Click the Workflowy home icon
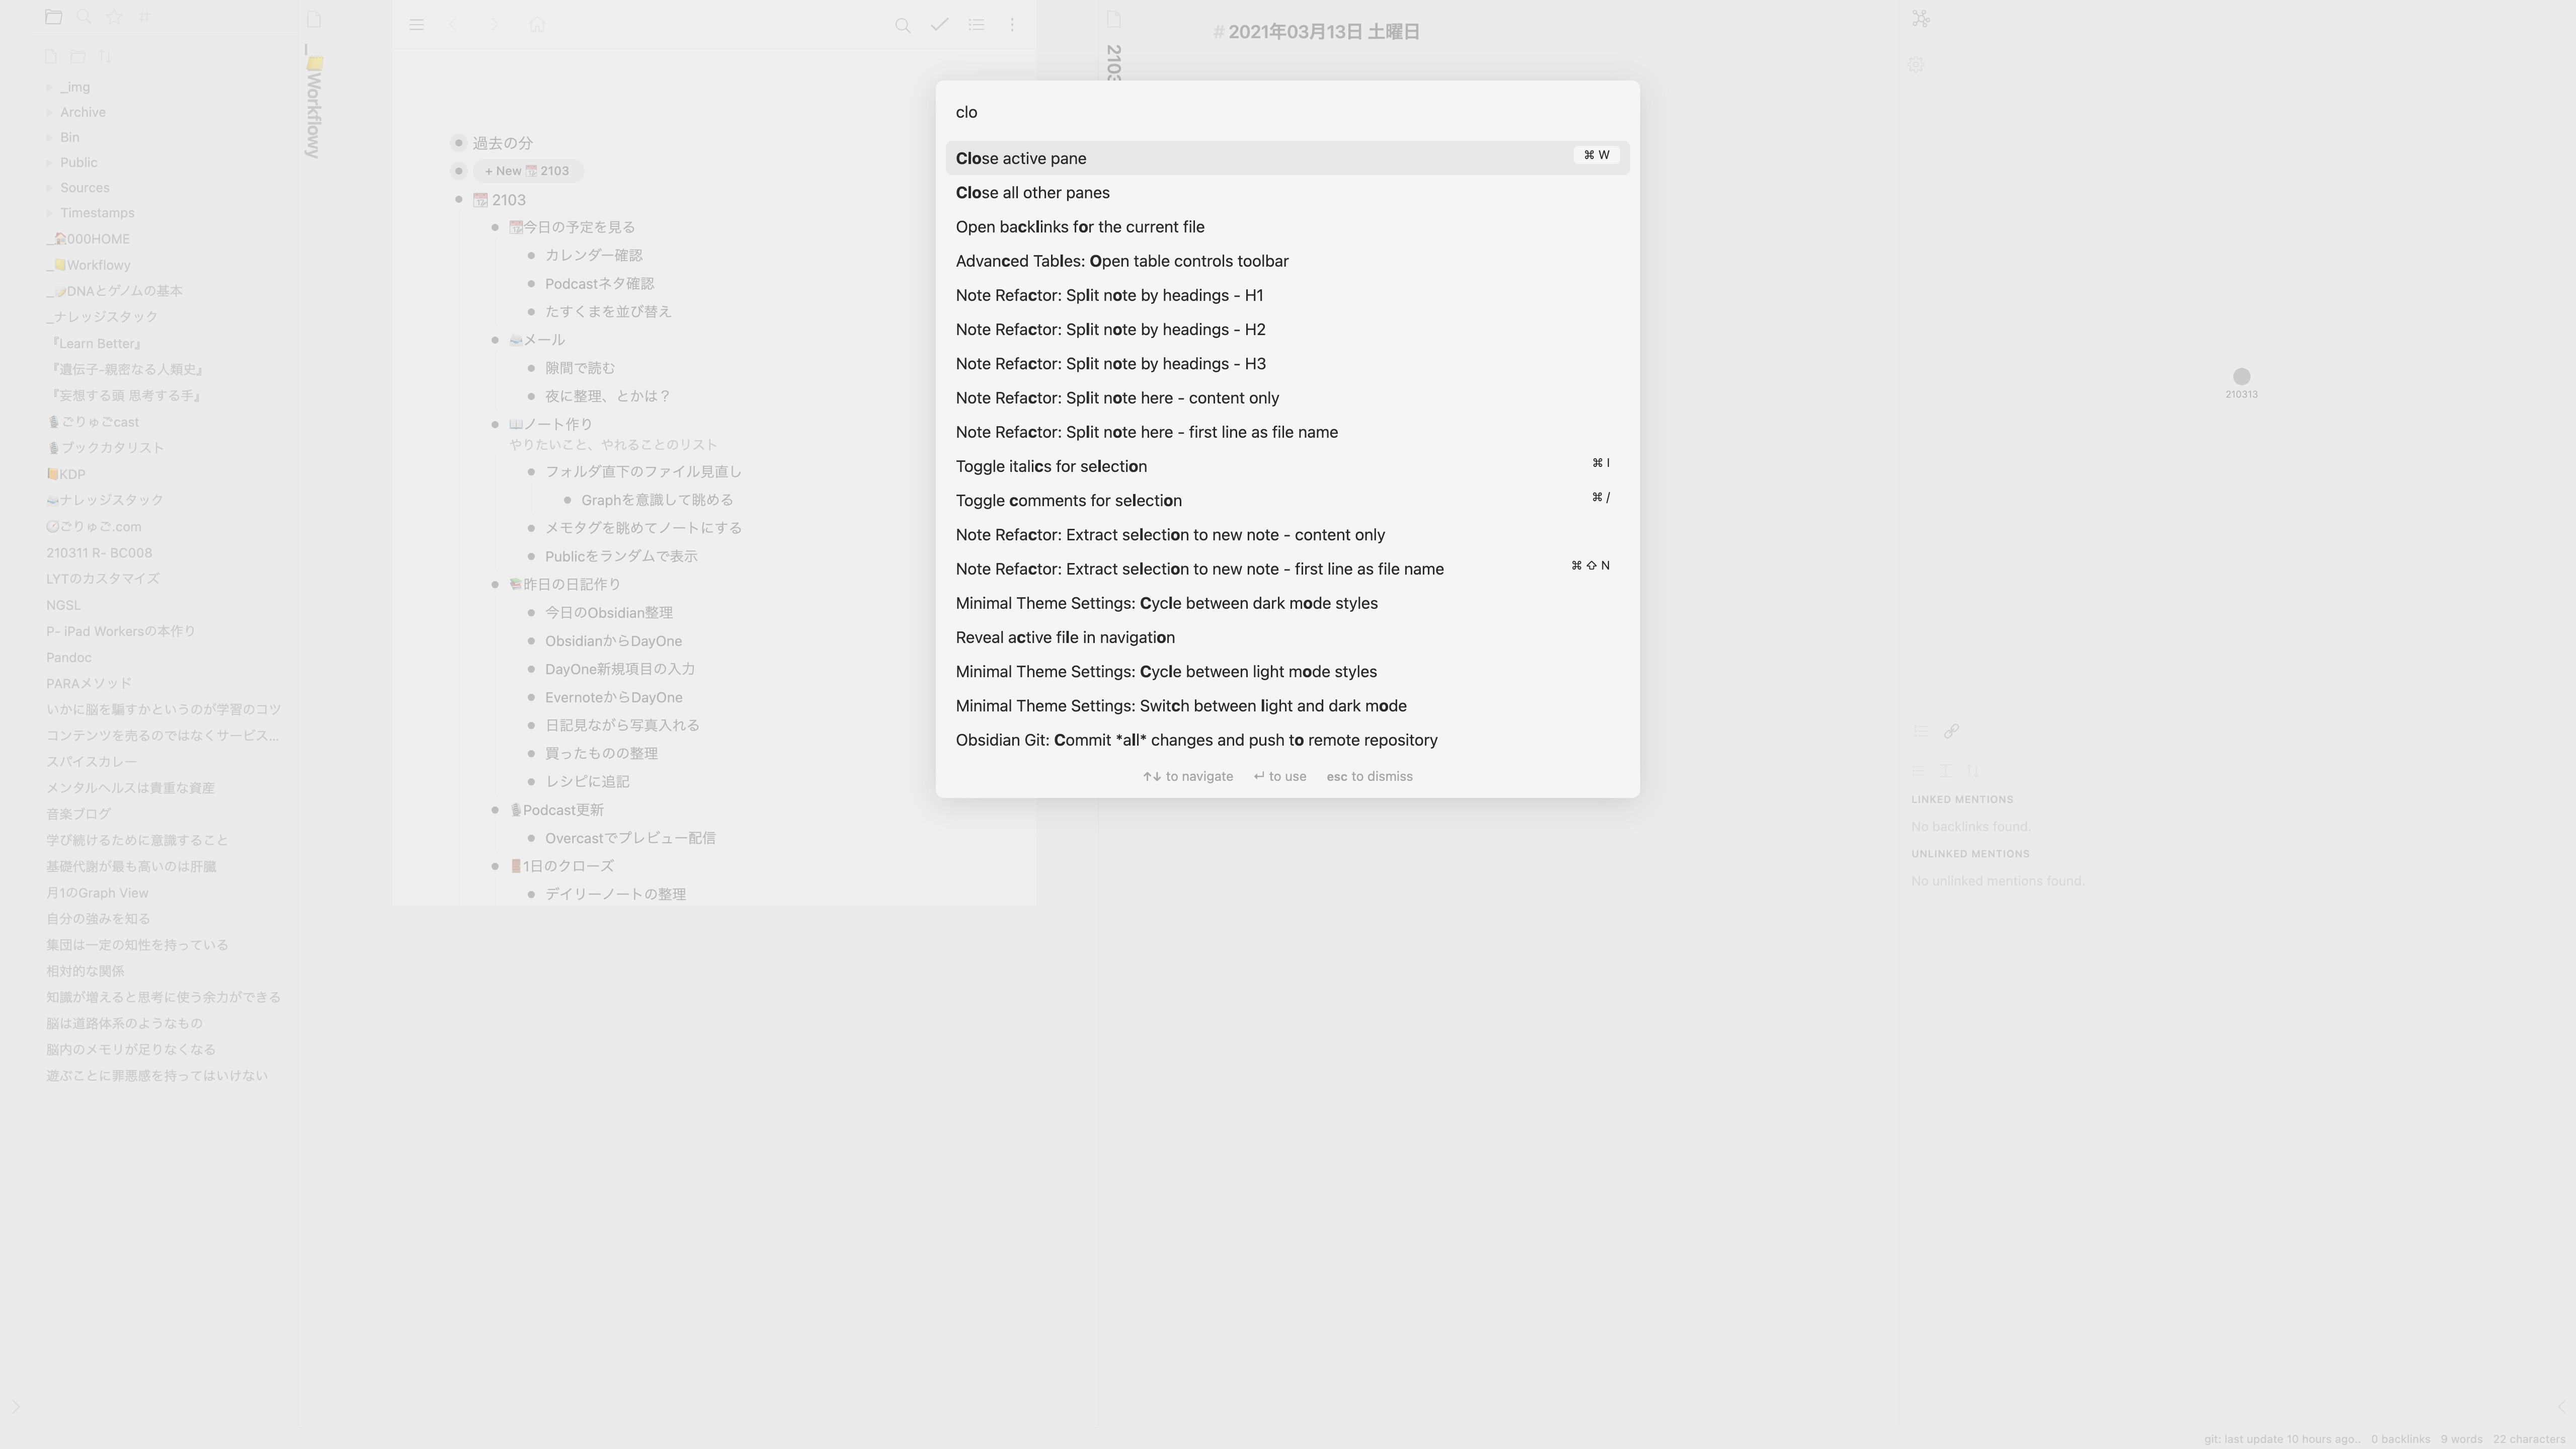The image size is (2576, 1449). (x=537, y=25)
